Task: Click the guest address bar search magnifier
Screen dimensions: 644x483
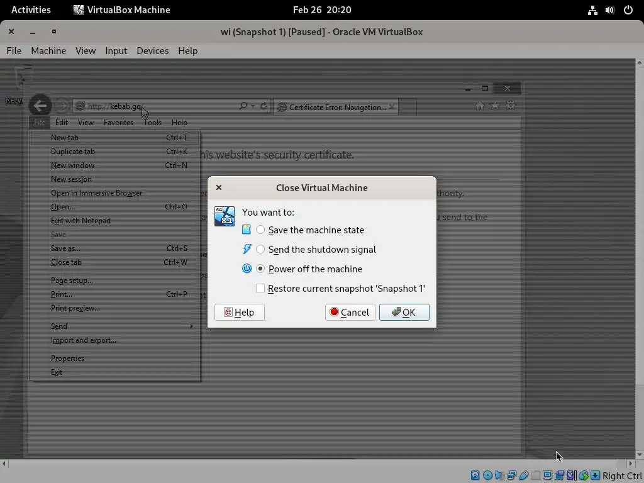Action: (243, 106)
